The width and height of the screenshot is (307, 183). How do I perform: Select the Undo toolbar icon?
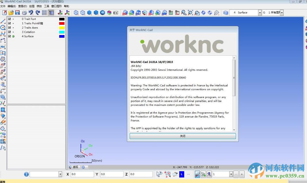[x=30, y=12]
